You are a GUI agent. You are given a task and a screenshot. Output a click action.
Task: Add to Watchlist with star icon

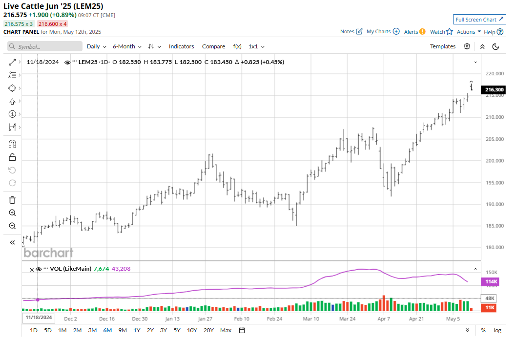450,32
